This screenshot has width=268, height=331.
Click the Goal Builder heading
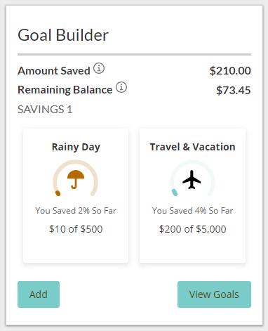pos(63,35)
